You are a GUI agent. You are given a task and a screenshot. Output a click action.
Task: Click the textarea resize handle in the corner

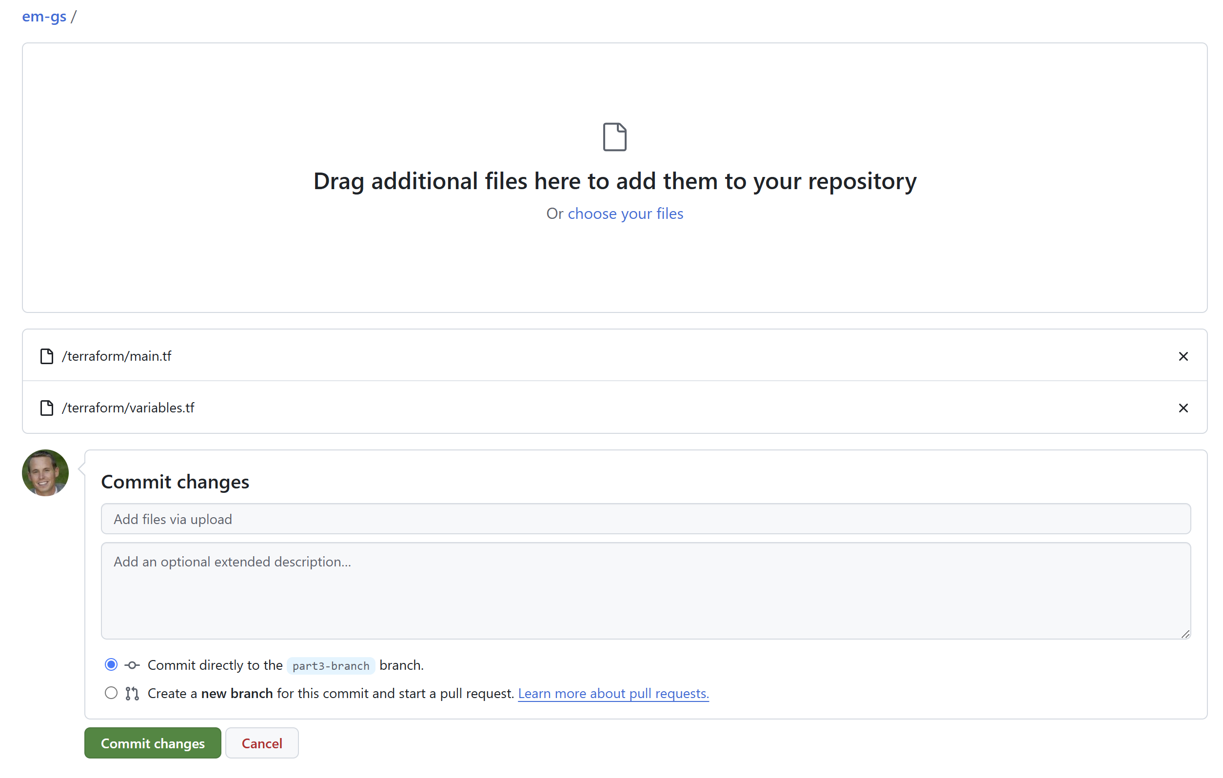pyautogui.click(x=1185, y=634)
